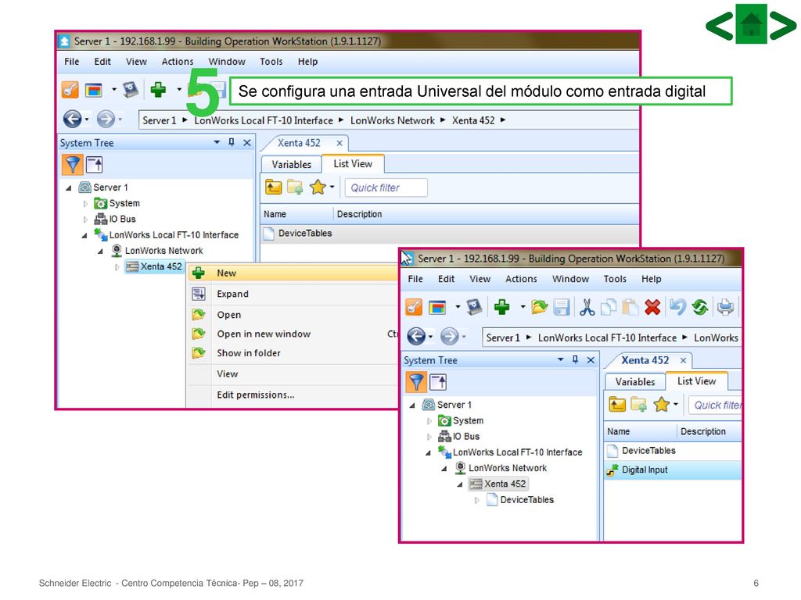
Task: Click the blue Undo arrow in front window toolbar
Action: (677, 306)
